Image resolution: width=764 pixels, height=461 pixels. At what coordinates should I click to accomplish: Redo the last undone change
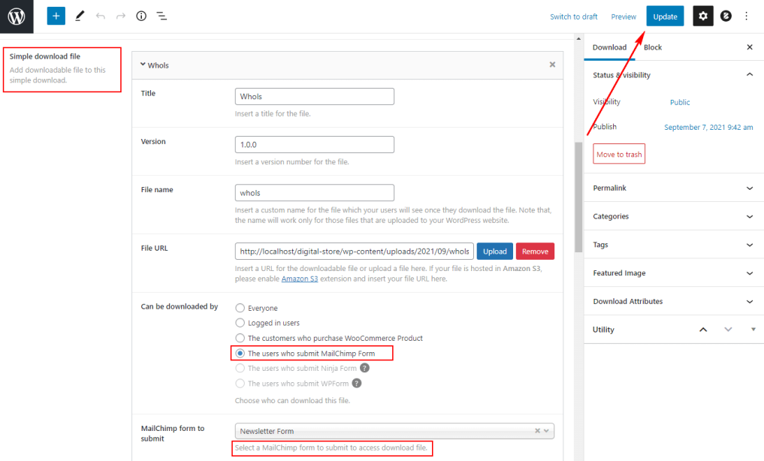pyautogui.click(x=121, y=16)
